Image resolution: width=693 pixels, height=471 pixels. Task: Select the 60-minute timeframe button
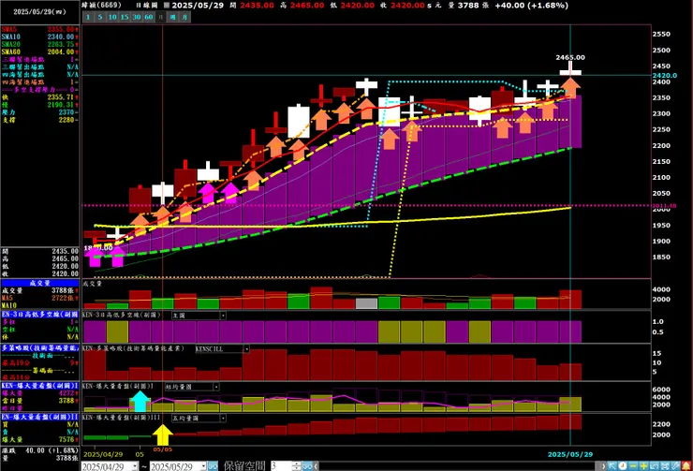click(x=149, y=17)
